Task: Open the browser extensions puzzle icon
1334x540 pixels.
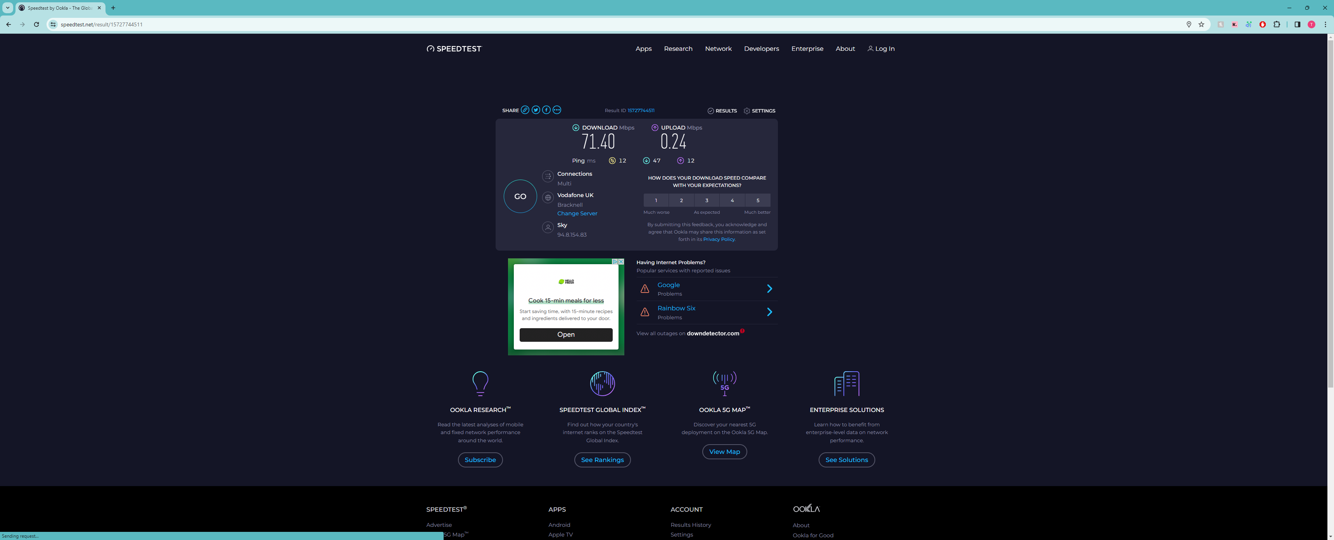Action: click(1277, 24)
